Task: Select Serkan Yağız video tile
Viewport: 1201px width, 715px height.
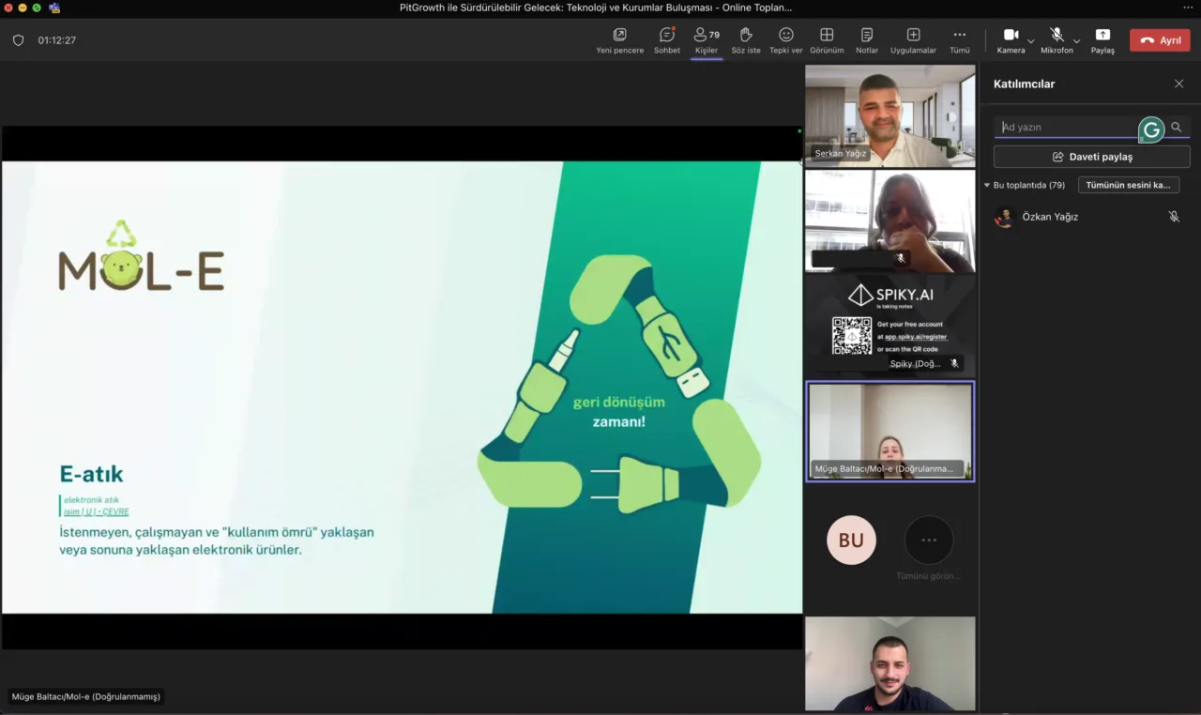Action: pyautogui.click(x=890, y=115)
